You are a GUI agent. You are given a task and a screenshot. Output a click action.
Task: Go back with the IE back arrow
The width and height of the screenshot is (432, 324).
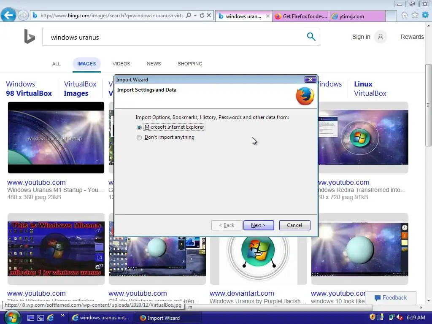pos(8,15)
